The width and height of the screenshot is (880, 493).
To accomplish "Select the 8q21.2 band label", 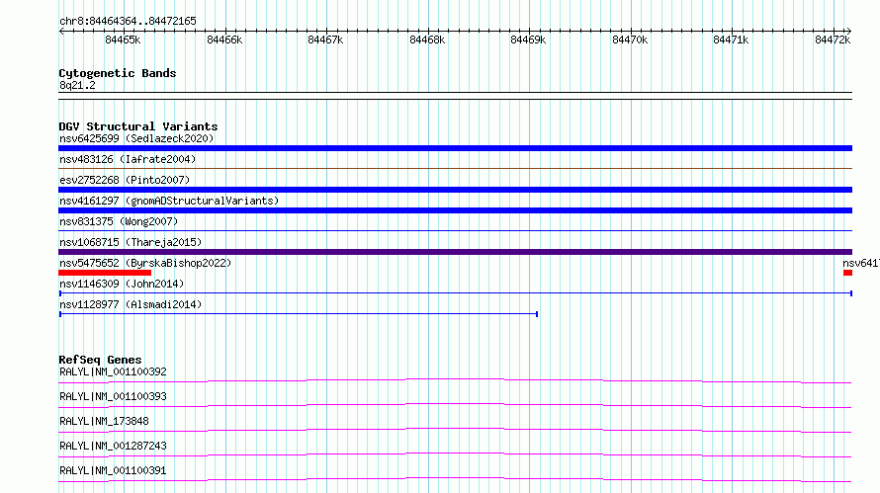I will 77,85.
